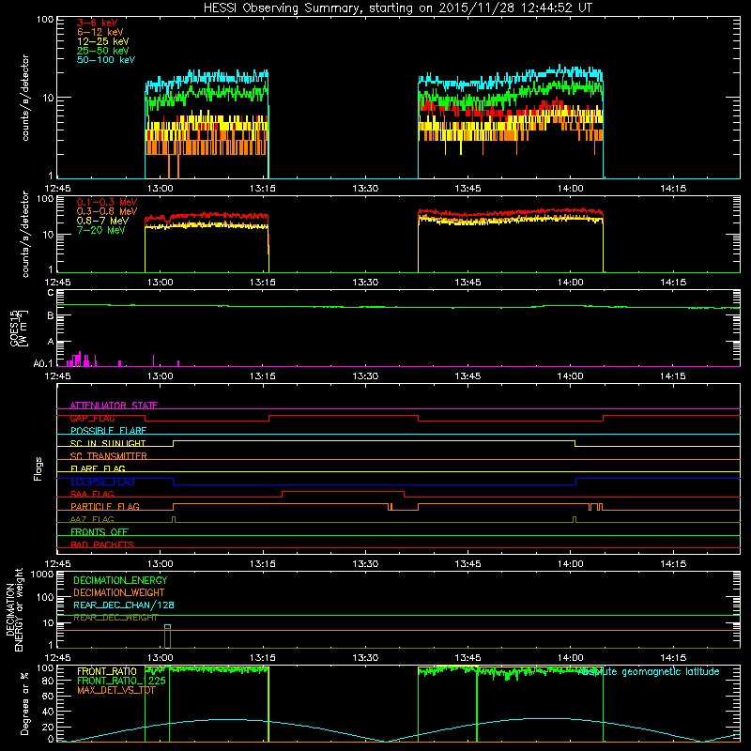Select the POSSIBLE_FLARE flag label

tap(108, 431)
